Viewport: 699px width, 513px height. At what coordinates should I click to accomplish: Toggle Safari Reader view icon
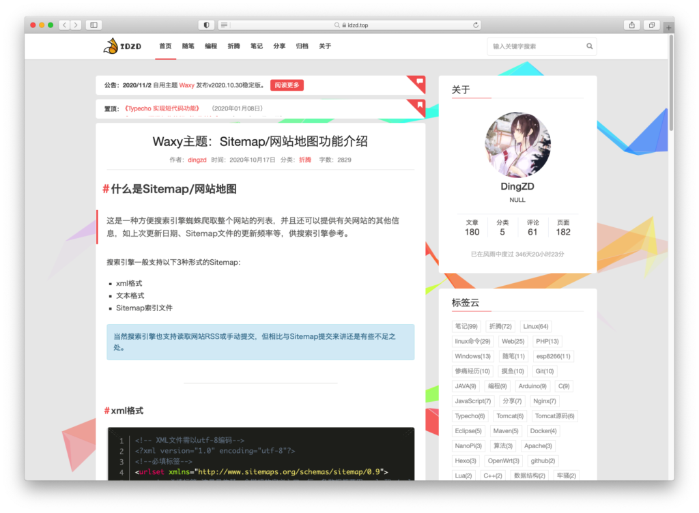click(x=224, y=25)
